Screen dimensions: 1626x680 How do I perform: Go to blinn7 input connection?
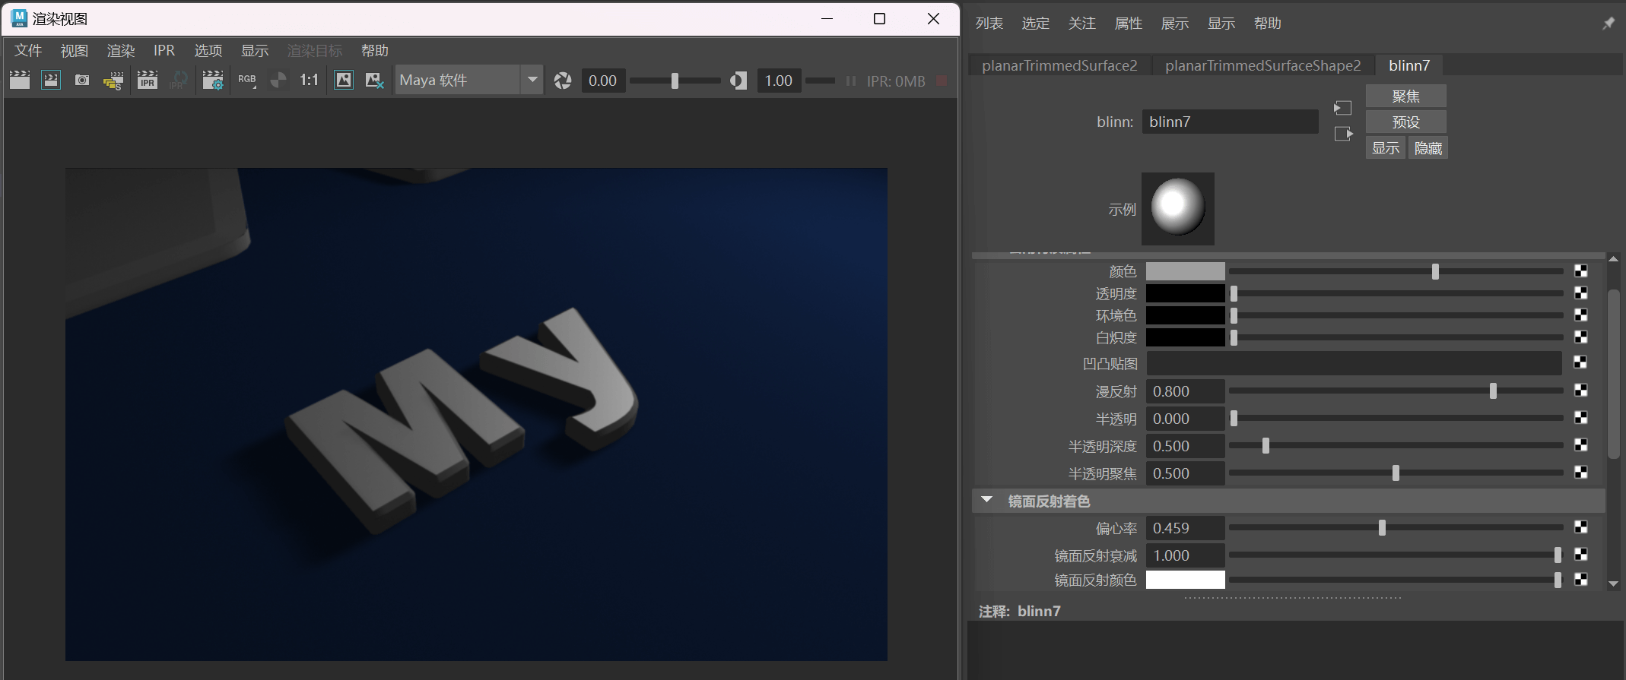pyautogui.click(x=1343, y=108)
